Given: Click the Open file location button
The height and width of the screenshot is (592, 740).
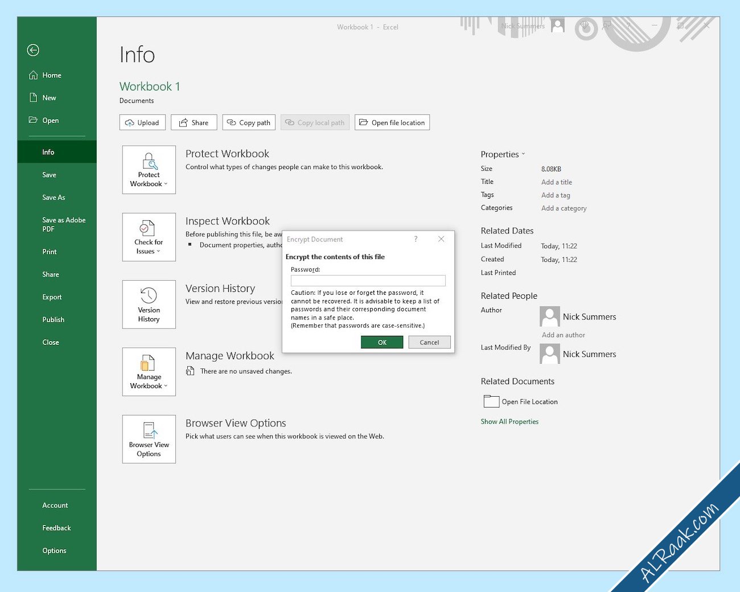Looking at the screenshot, I should coord(392,122).
